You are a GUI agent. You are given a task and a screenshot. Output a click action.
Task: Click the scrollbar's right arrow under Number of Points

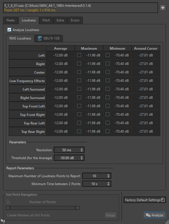77,208
